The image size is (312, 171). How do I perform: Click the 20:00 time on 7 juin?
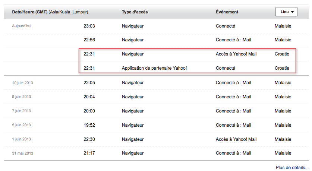click(89, 111)
